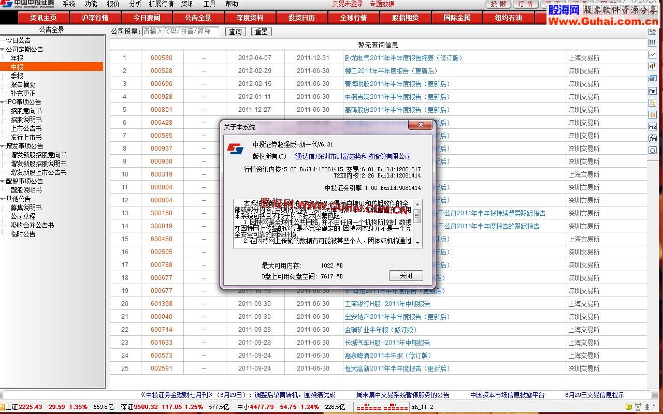Click the yellow tree-structure icon in right sidebar
This screenshot has height=414, width=663.
pyautogui.click(x=653, y=102)
